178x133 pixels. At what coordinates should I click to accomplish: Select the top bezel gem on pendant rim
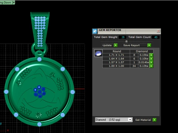pyautogui.click(x=39, y=59)
